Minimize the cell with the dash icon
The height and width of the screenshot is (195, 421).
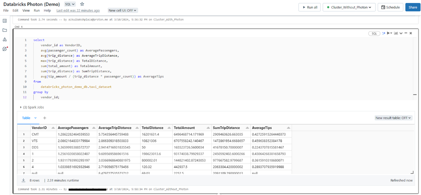coord(406,33)
